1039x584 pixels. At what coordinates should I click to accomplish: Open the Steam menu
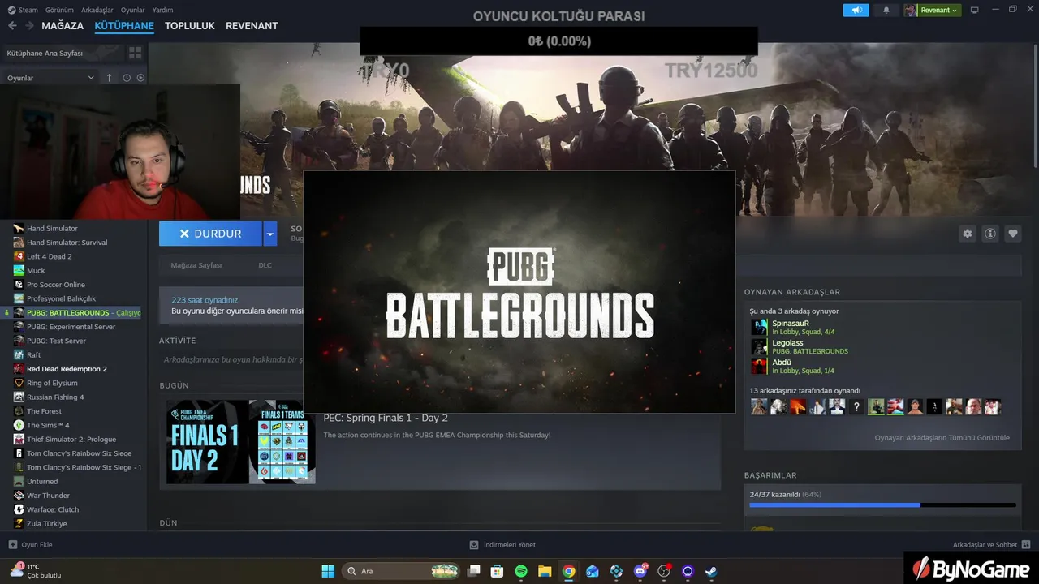point(24,10)
